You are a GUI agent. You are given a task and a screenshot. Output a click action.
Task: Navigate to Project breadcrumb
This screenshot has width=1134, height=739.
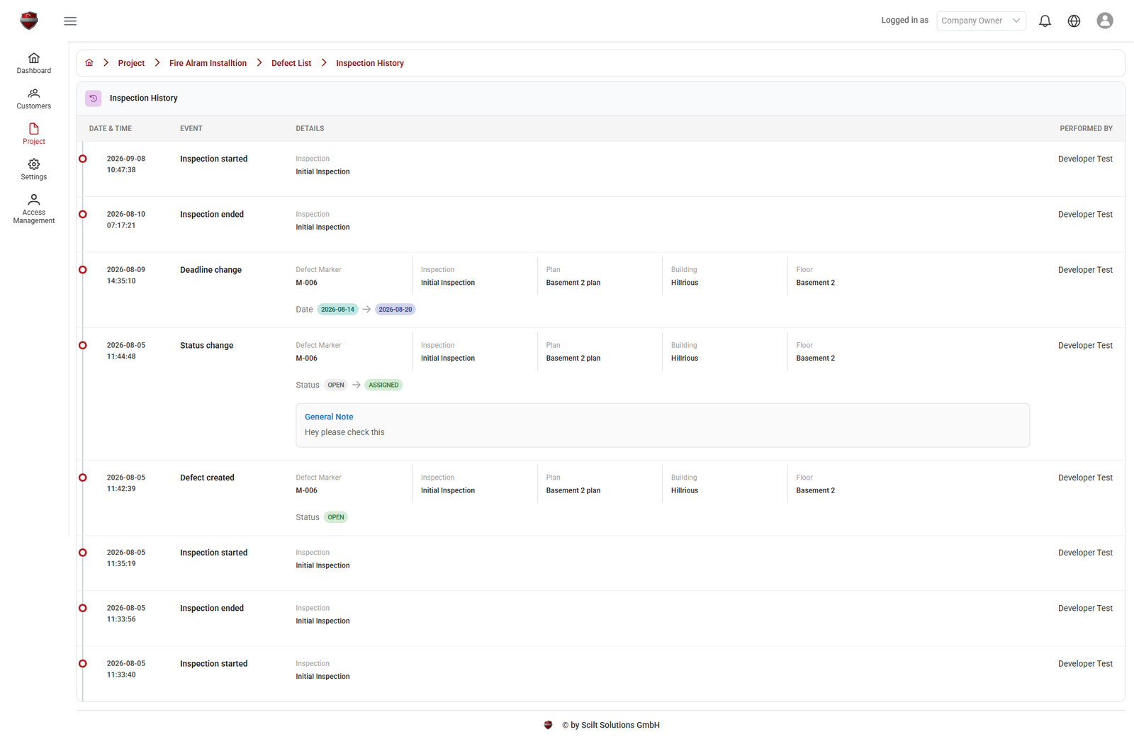pyautogui.click(x=131, y=63)
